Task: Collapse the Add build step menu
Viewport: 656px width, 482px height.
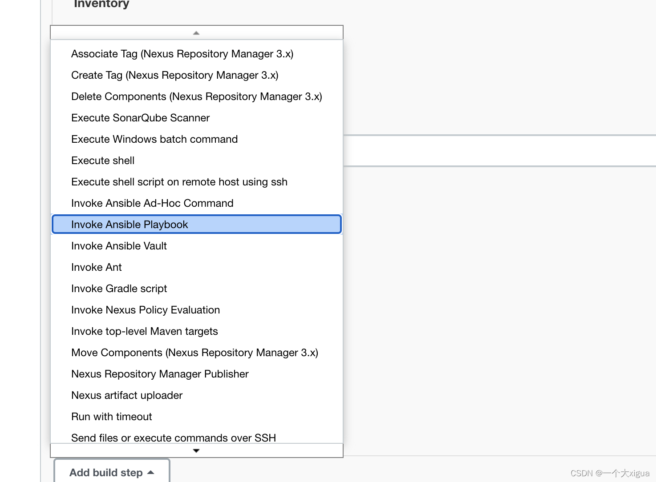Action: click(x=111, y=472)
